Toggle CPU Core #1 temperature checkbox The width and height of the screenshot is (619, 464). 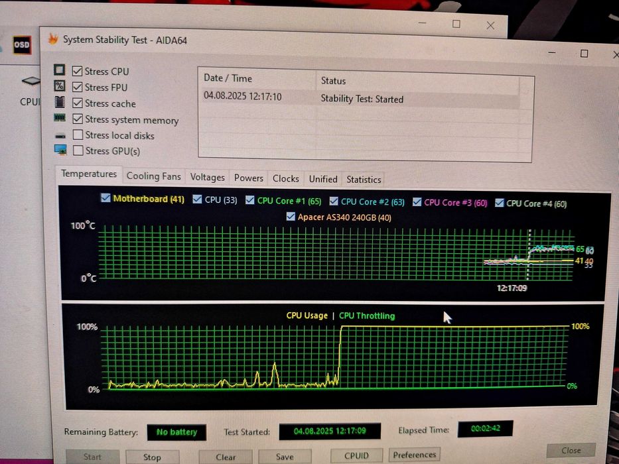tap(249, 200)
